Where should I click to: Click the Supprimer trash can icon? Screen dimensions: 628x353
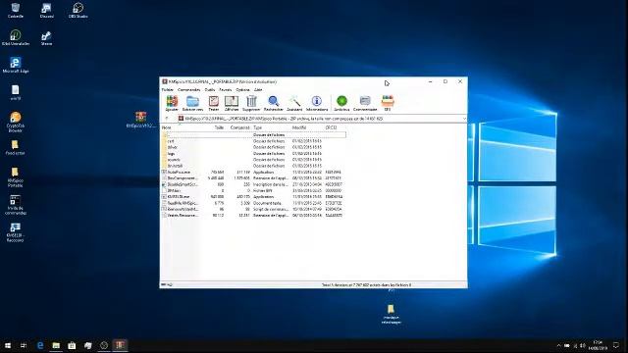(251, 103)
